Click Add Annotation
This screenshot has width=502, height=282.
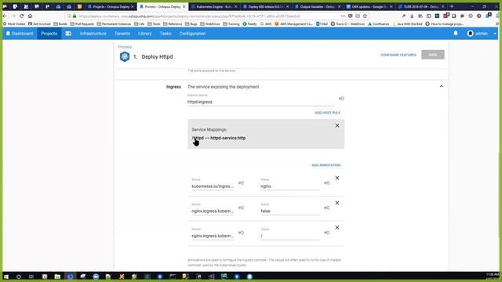(326, 165)
